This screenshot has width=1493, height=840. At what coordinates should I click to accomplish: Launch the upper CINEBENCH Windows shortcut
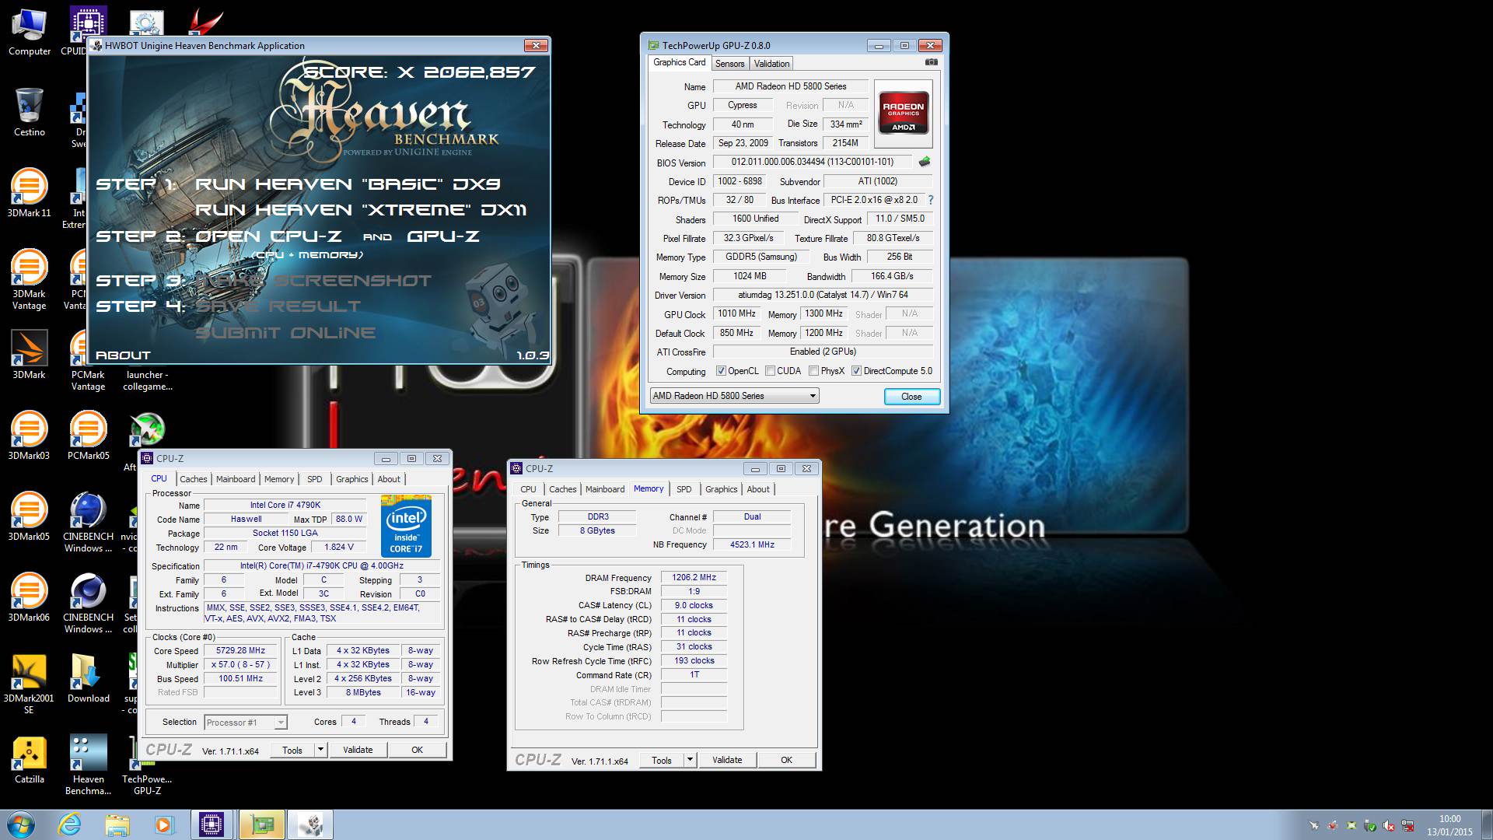[88, 522]
